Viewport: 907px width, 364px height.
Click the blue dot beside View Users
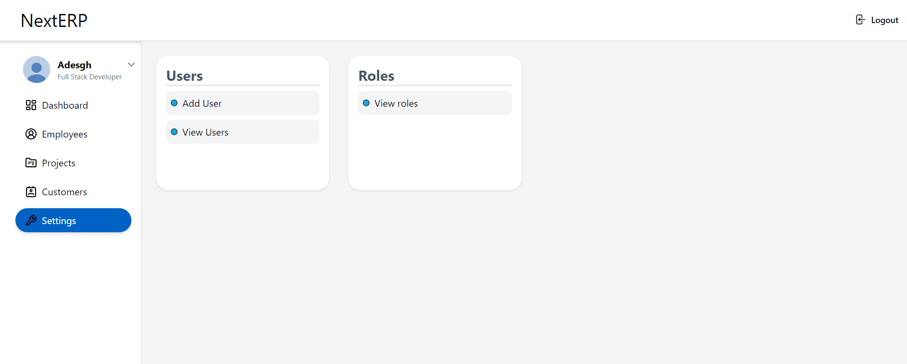coord(174,132)
